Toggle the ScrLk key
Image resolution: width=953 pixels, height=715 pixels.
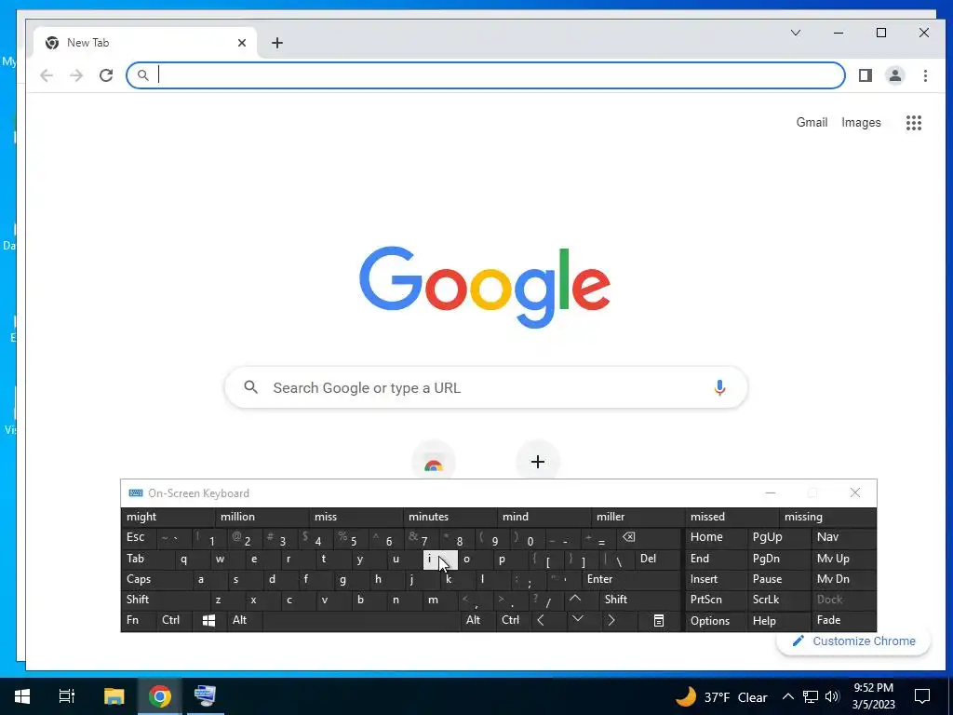click(x=780, y=600)
